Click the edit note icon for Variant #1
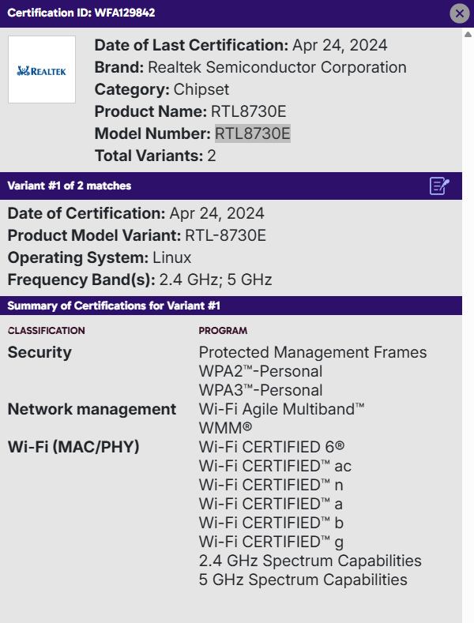This screenshot has height=623, width=474. click(439, 186)
